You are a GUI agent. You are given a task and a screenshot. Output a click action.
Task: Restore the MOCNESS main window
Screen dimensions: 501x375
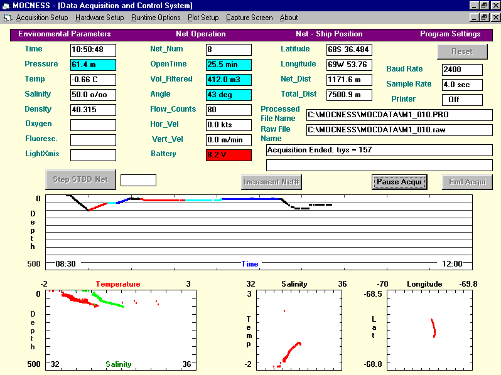pyautogui.click(x=484, y=6)
